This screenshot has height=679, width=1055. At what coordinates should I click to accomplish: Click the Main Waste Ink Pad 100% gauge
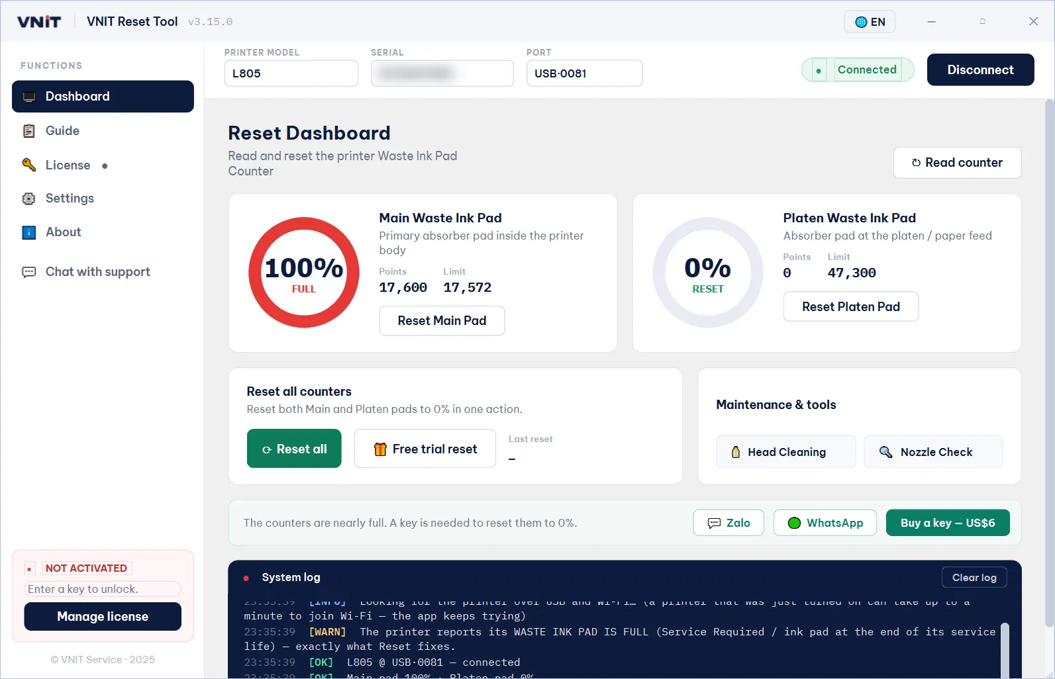[304, 273]
